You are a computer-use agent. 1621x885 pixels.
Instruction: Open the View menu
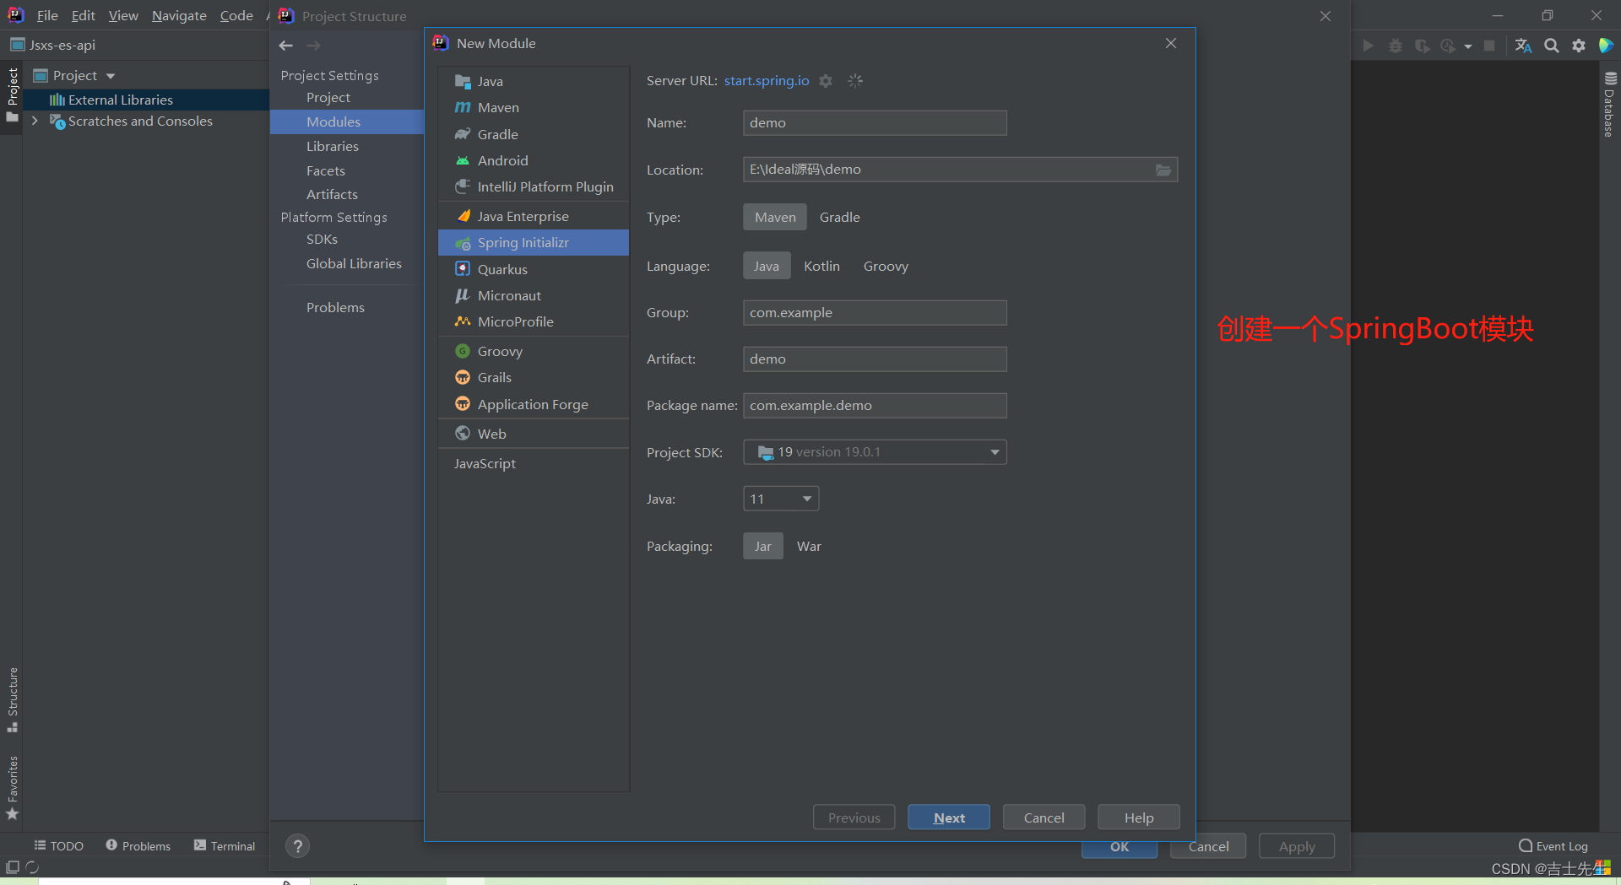click(123, 15)
